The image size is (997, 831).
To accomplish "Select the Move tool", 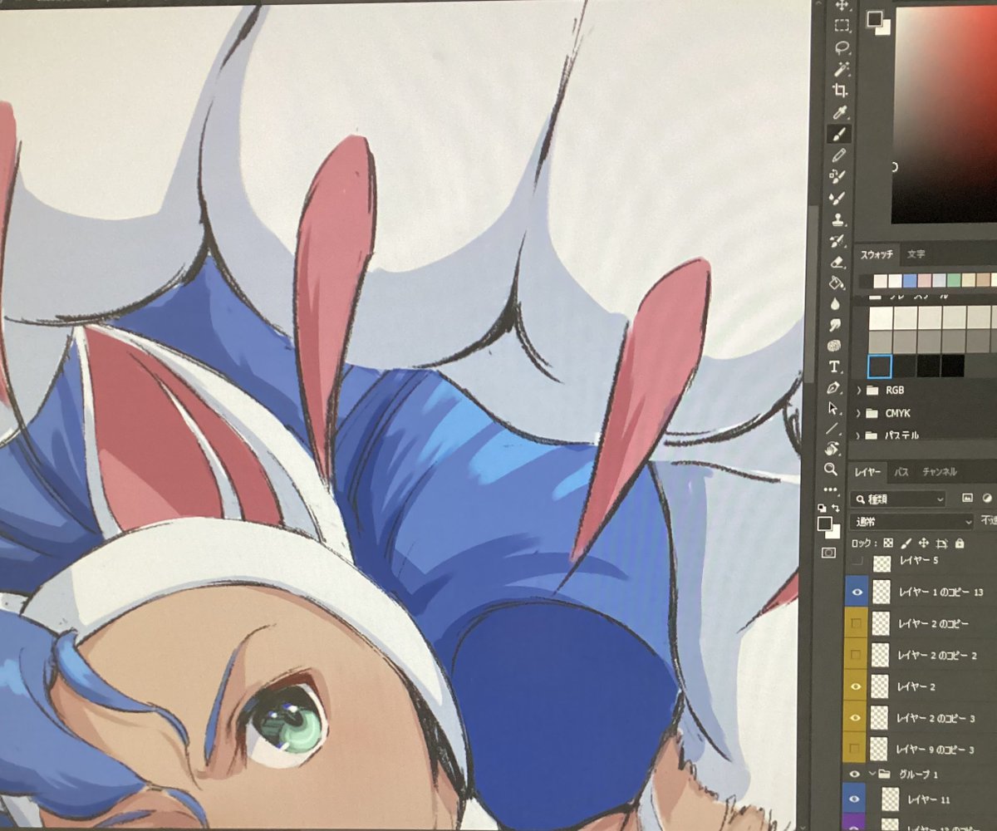I will [843, 5].
